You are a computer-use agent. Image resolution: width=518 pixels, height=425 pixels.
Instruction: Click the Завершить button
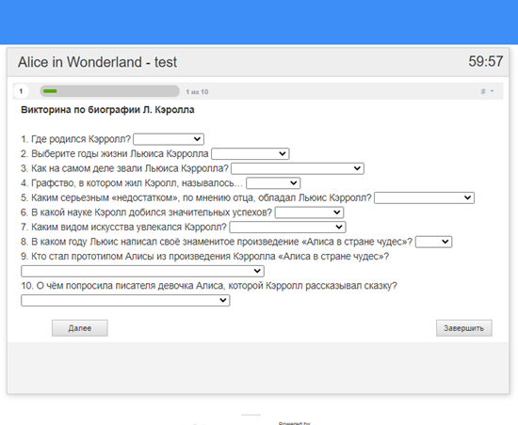(463, 328)
